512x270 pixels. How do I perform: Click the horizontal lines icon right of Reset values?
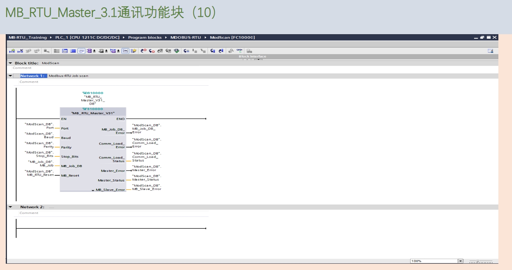point(57,51)
